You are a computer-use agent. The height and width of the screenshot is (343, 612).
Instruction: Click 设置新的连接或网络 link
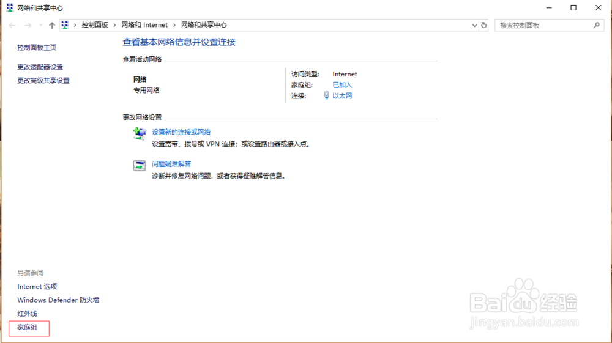point(181,132)
